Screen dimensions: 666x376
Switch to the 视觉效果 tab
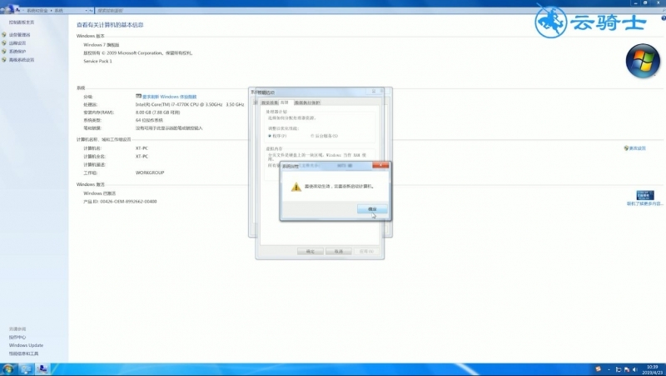coord(269,103)
